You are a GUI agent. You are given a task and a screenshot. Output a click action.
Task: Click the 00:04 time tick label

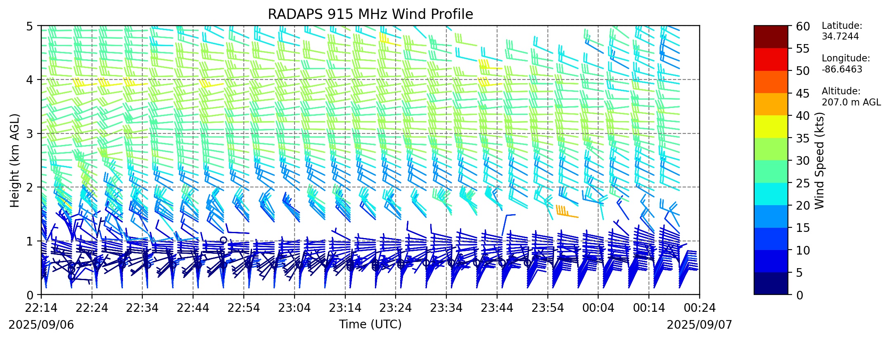tap(599, 308)
